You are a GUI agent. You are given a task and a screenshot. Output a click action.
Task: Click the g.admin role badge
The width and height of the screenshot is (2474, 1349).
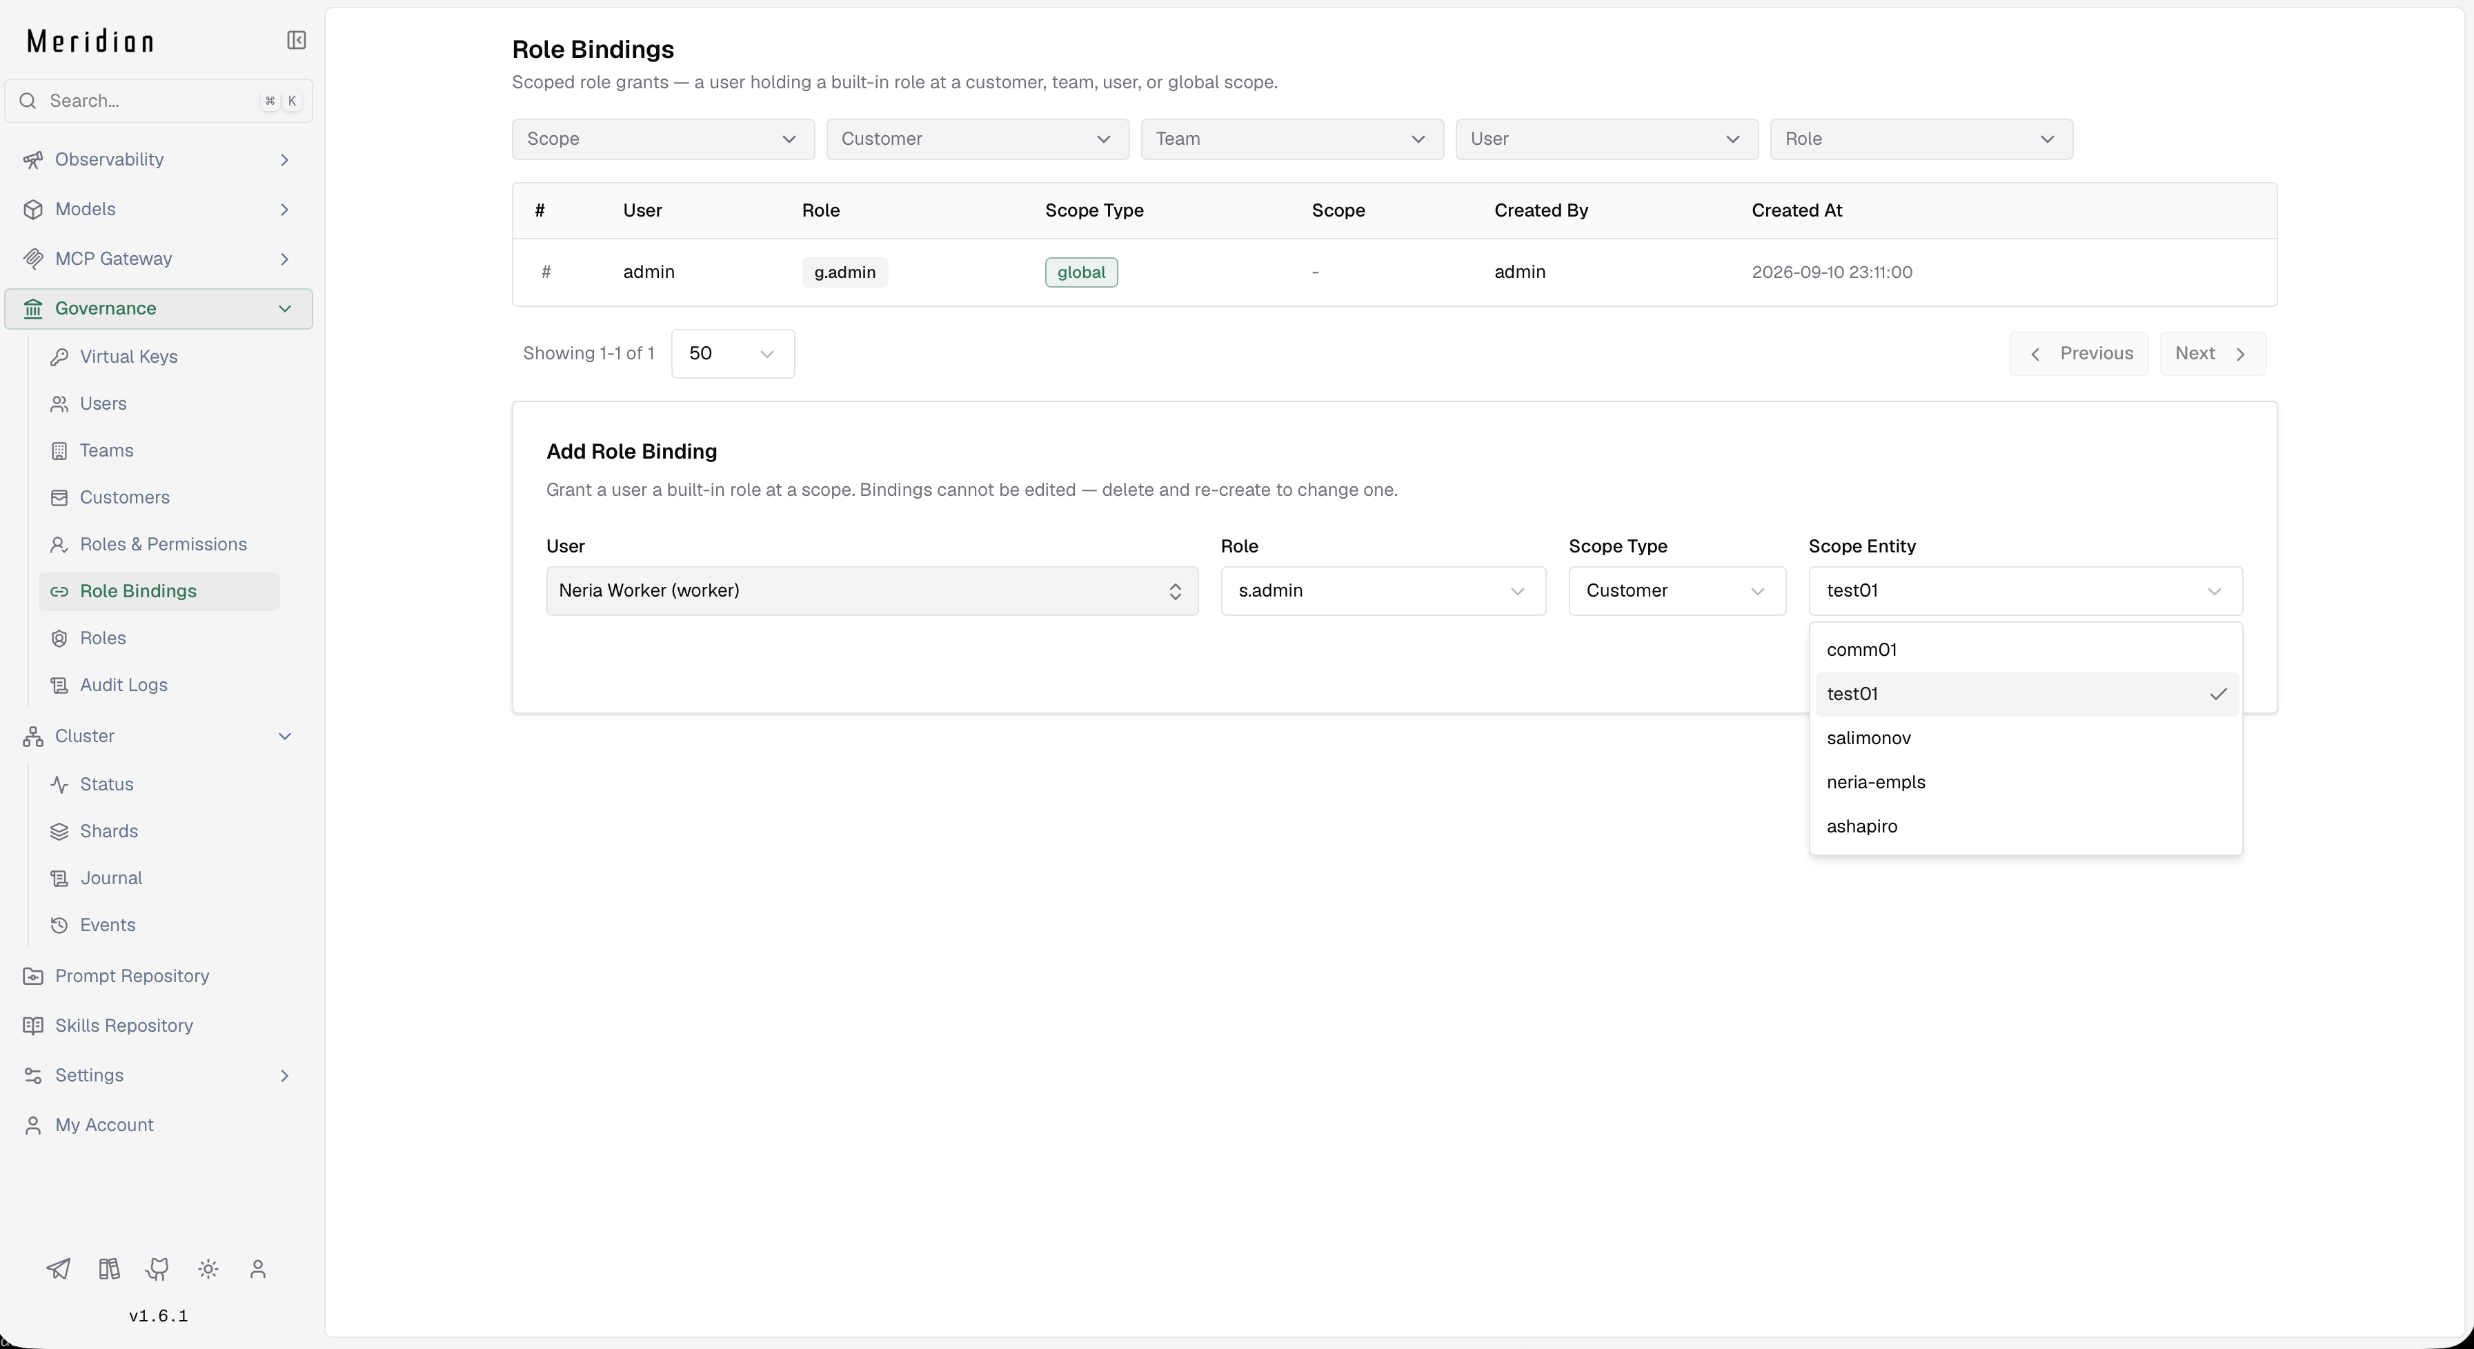coord(845,272)
